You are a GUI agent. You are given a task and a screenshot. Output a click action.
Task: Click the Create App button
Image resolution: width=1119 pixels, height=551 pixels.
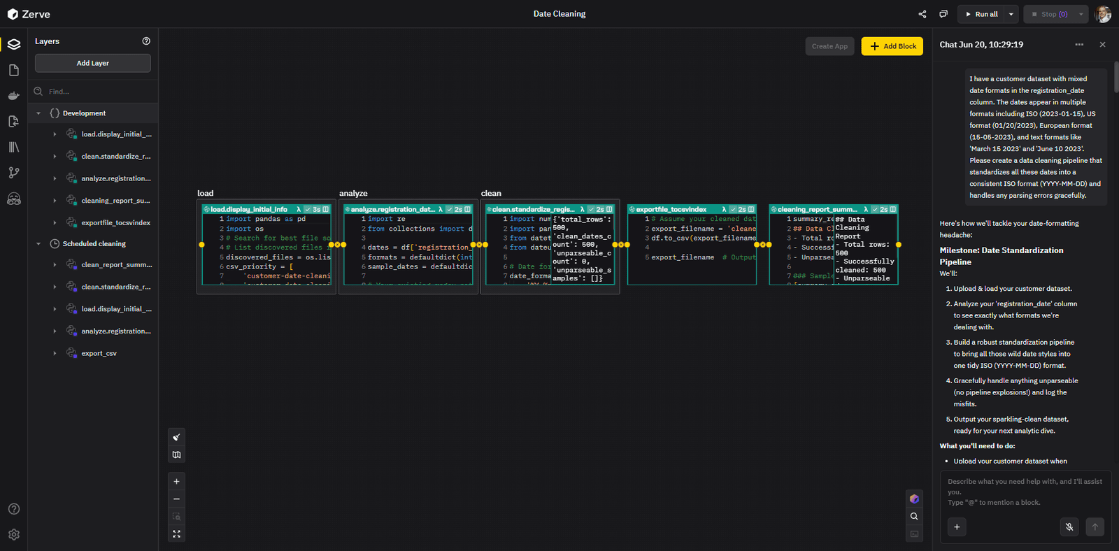click(x=829, y=46)
